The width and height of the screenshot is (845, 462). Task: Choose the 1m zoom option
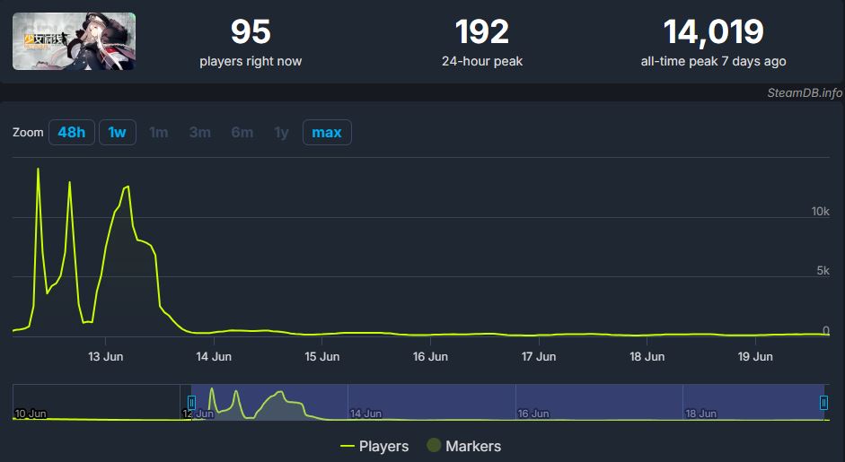tap(158, 133)
